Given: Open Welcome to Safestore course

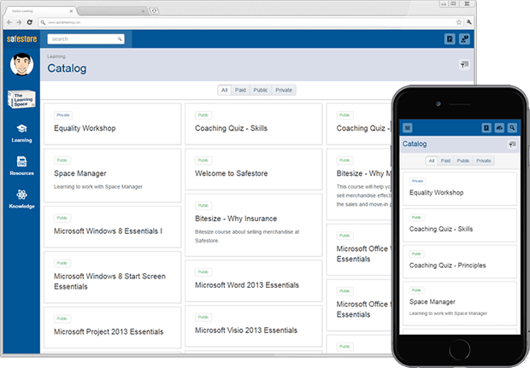Looking at the screenshot, I should tap(254, 169).
